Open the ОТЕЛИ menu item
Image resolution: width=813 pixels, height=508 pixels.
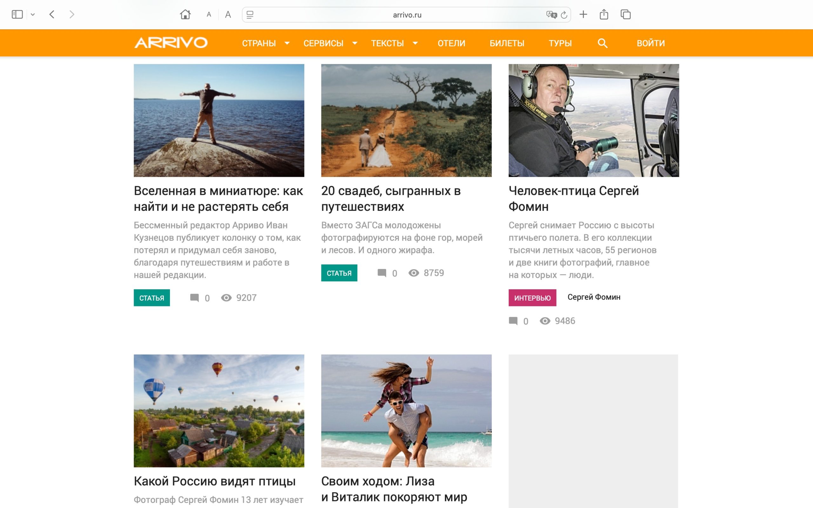tap(451, 43)
